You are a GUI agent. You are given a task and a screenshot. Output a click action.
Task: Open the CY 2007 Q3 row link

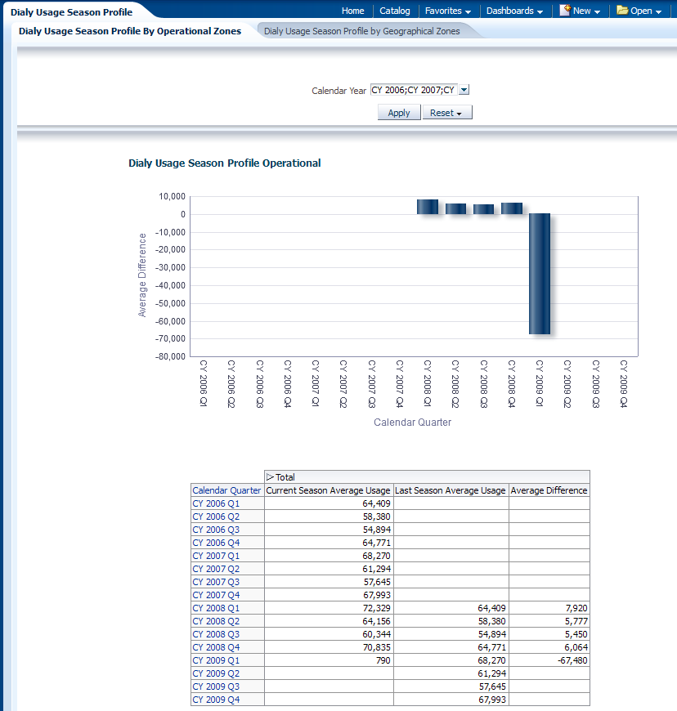[x=216, y=582]
